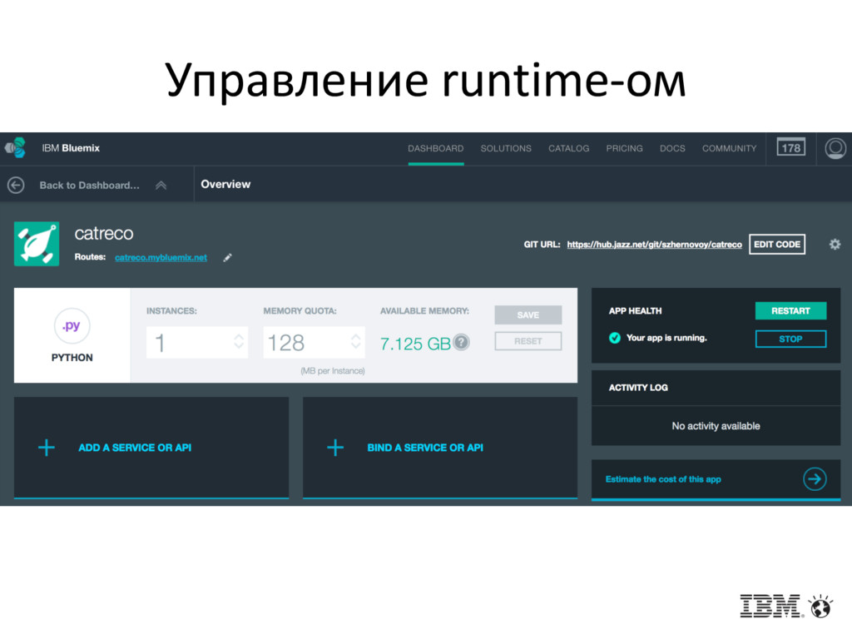The height and width of the screenshot is (639, 852).
Task: Click the plus icon for Bind a Service
Action: coord(335,448)
